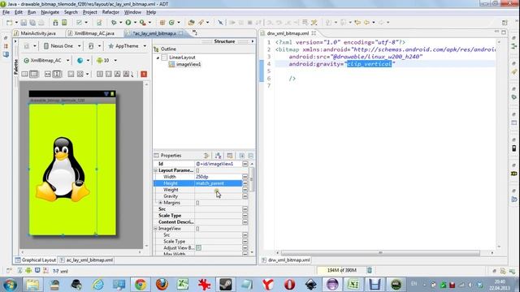Click the Height property value match_parent

(x=219, y=183)
